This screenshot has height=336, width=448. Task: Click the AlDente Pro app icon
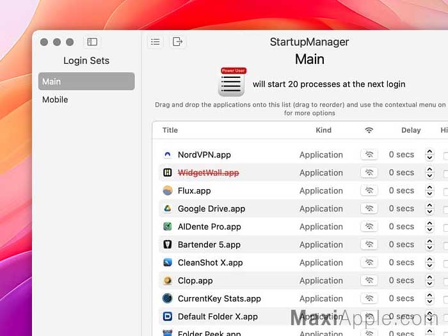(168, 227)
